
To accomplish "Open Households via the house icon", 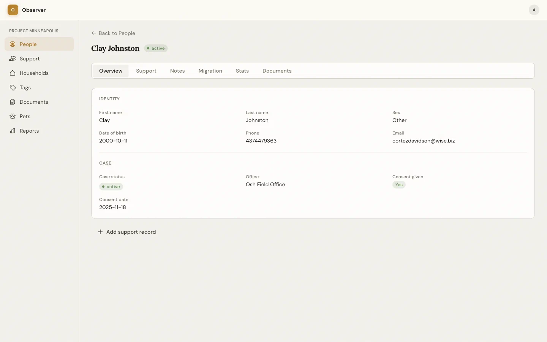I will pos(13,73).
